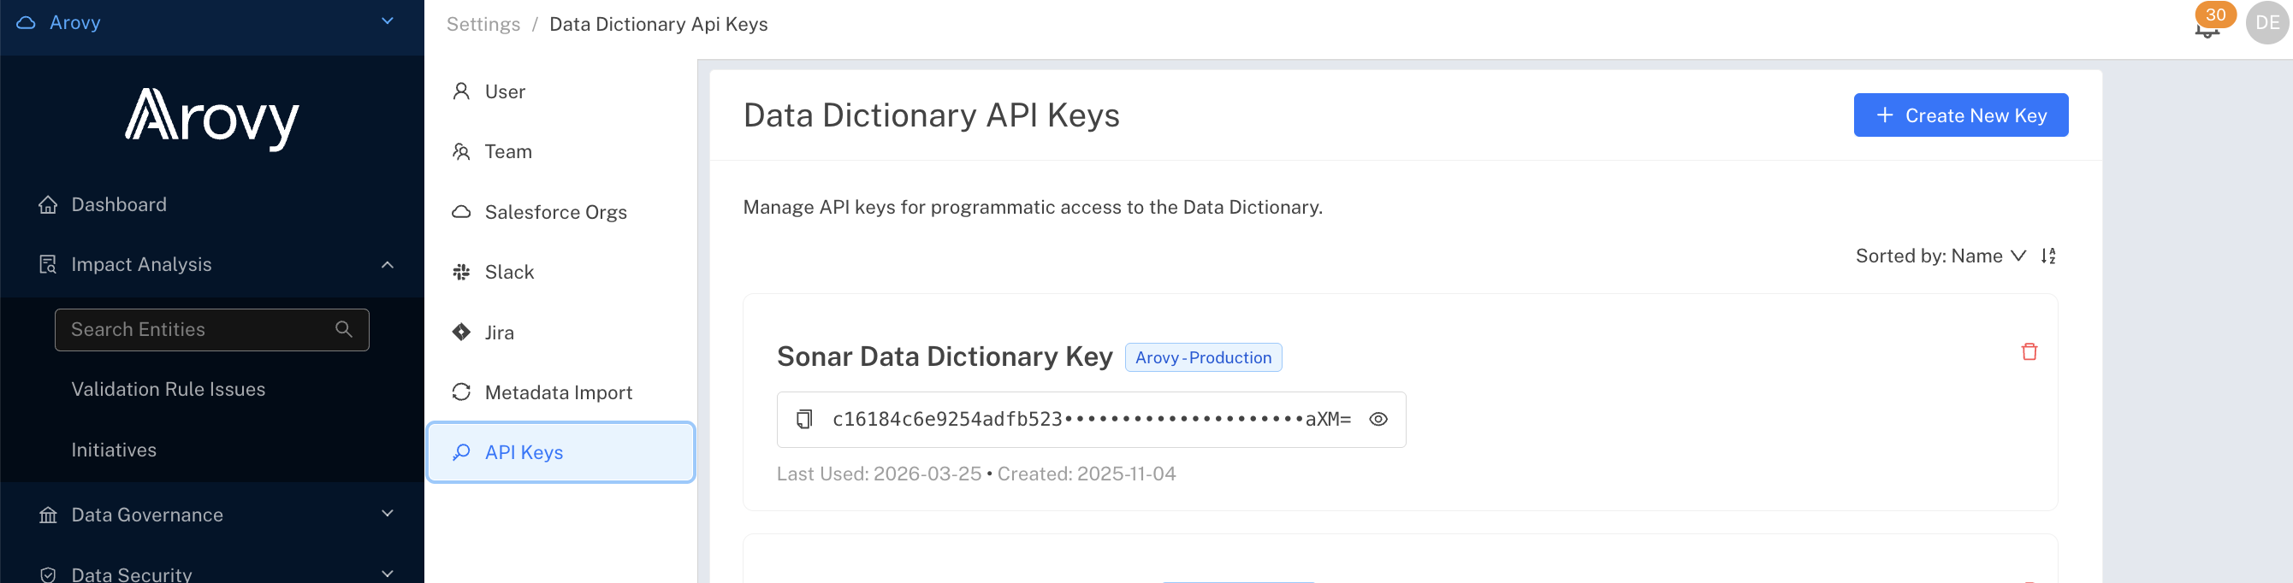Click the API Keys key icon

[x=461, y=452]
